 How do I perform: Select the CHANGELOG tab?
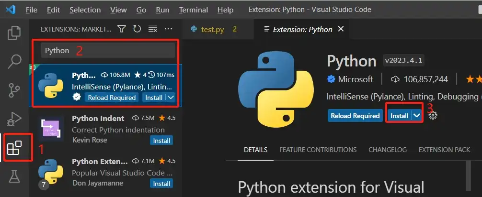tap(388, 150)
